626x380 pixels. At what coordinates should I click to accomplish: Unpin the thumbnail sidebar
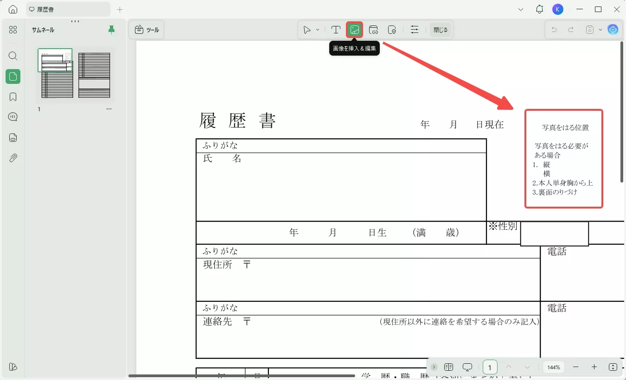coord(111,29)
